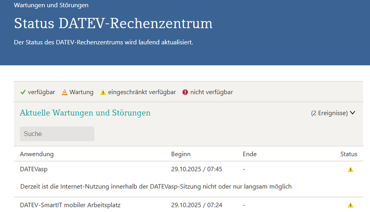Click the yellow 'eingeschränkt verfügbar' legend icon
The image size is (370, 212).
point(103,92)
